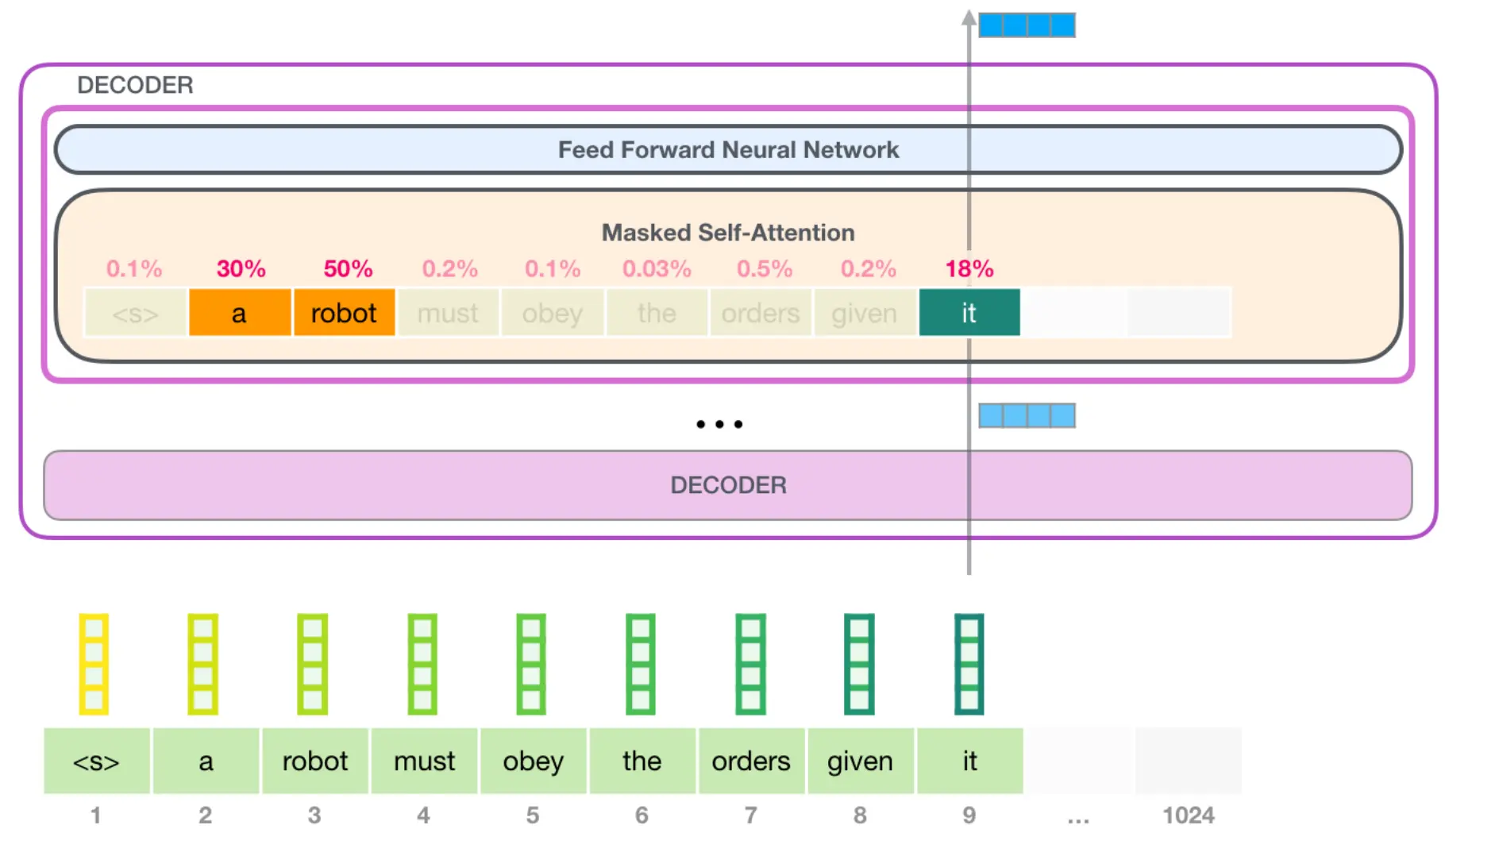Click the DECODER label at top left
The width and height of the screenshot is (1499, 848).
tap(135, 85)
